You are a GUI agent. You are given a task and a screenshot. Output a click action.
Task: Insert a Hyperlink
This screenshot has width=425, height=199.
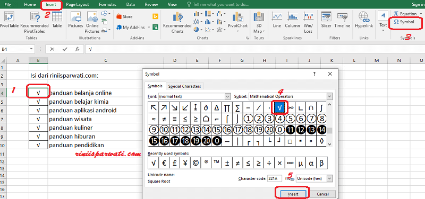[364, 20]
